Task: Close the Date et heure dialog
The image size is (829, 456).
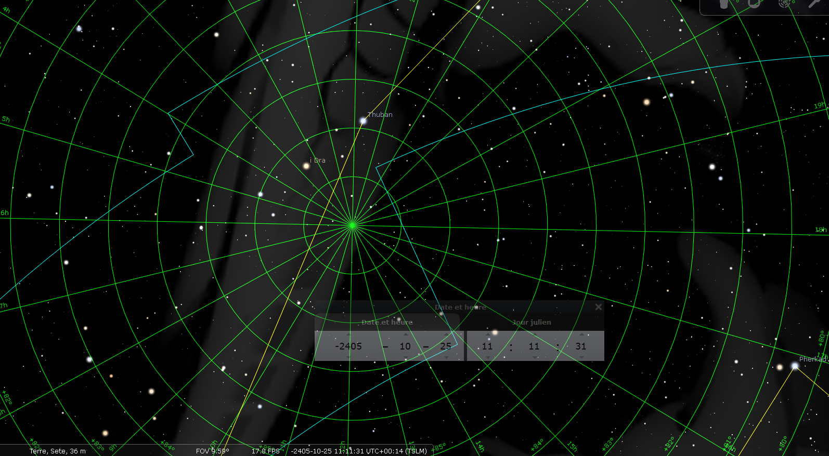Action: coord(599,307)
